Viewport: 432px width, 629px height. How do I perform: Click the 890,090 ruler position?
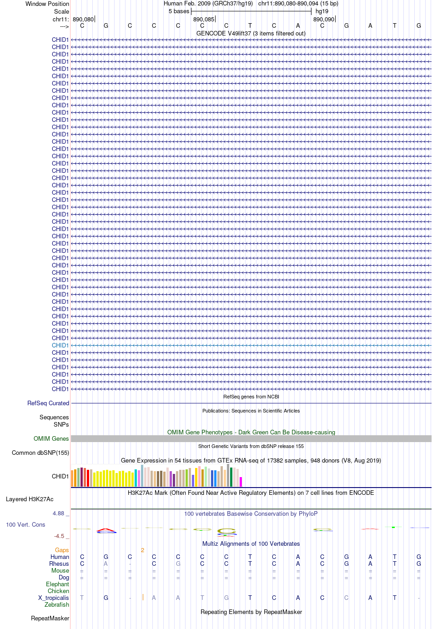pyautogui.click(x=323, y=19)
